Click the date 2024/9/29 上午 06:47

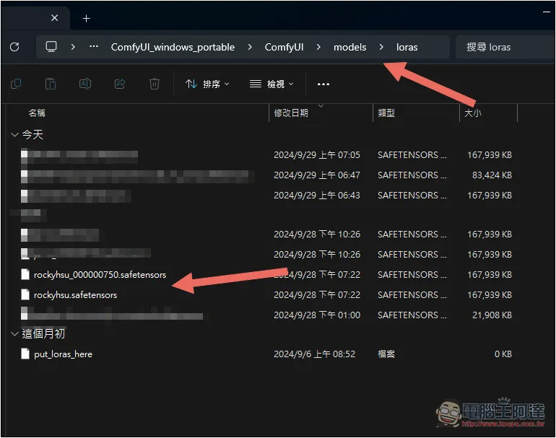(317, 175)
